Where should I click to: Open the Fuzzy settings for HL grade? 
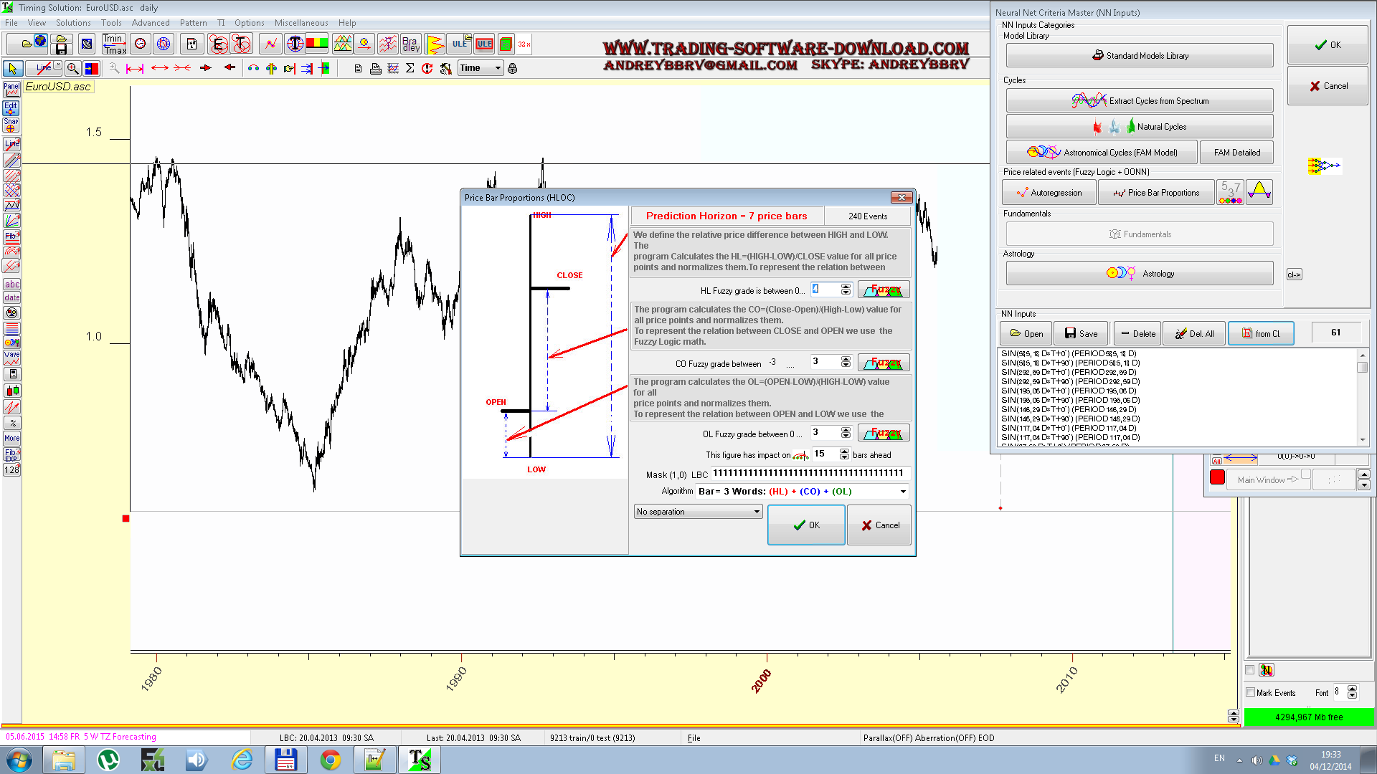tap(884, 290)
